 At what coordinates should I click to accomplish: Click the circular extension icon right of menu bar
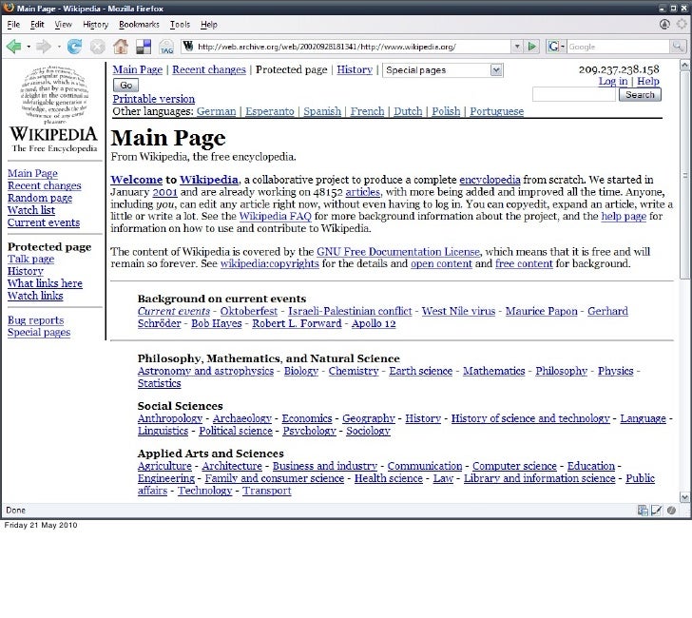664,25
